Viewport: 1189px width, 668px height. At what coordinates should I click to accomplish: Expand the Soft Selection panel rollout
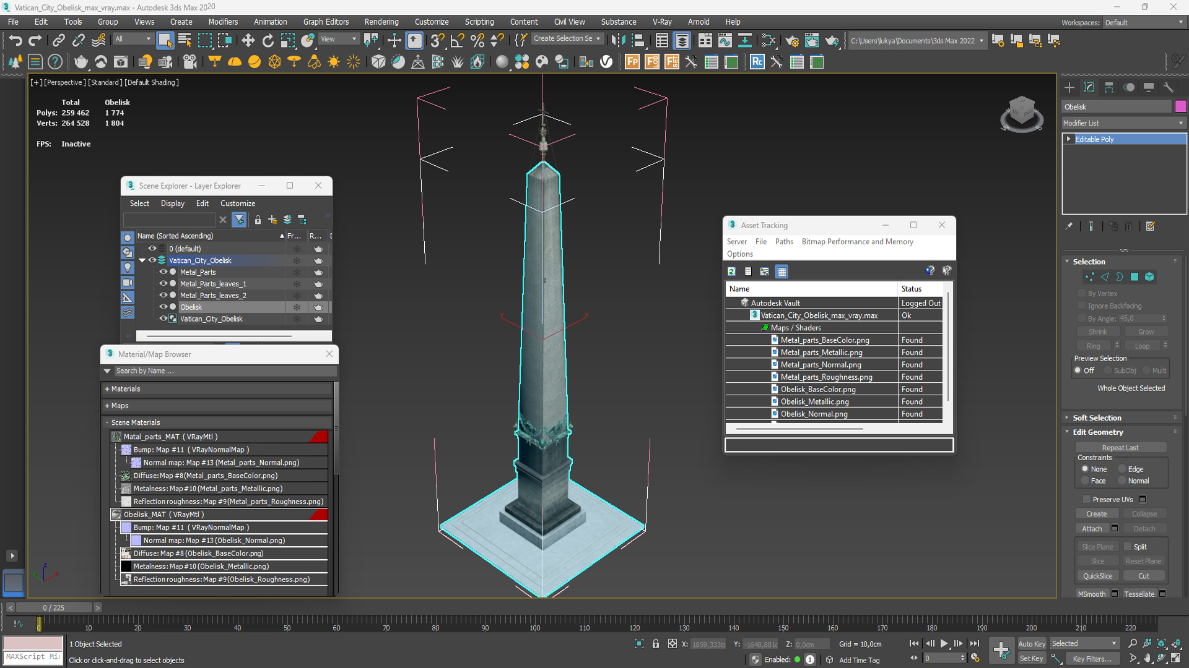click(1099, 417)
